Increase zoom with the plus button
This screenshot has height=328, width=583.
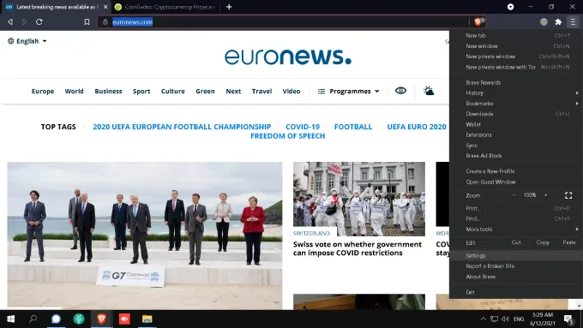[x=546, y=195]
